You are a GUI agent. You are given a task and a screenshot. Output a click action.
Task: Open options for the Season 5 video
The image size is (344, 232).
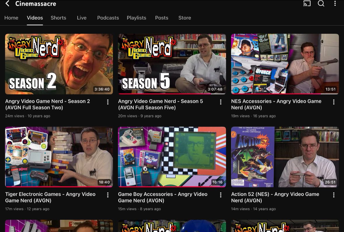(x=221, y=102)
